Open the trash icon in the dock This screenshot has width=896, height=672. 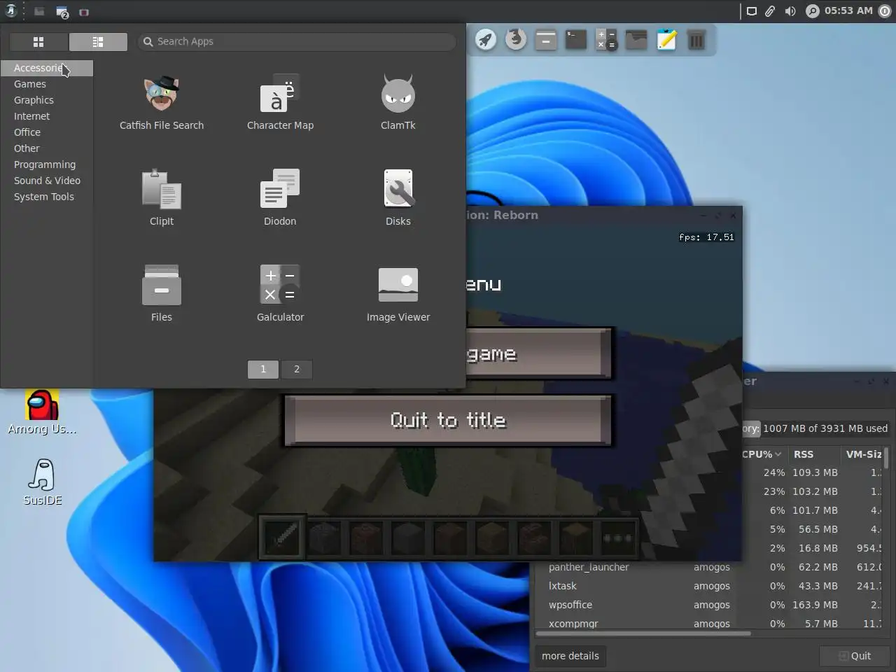(696, 40)
